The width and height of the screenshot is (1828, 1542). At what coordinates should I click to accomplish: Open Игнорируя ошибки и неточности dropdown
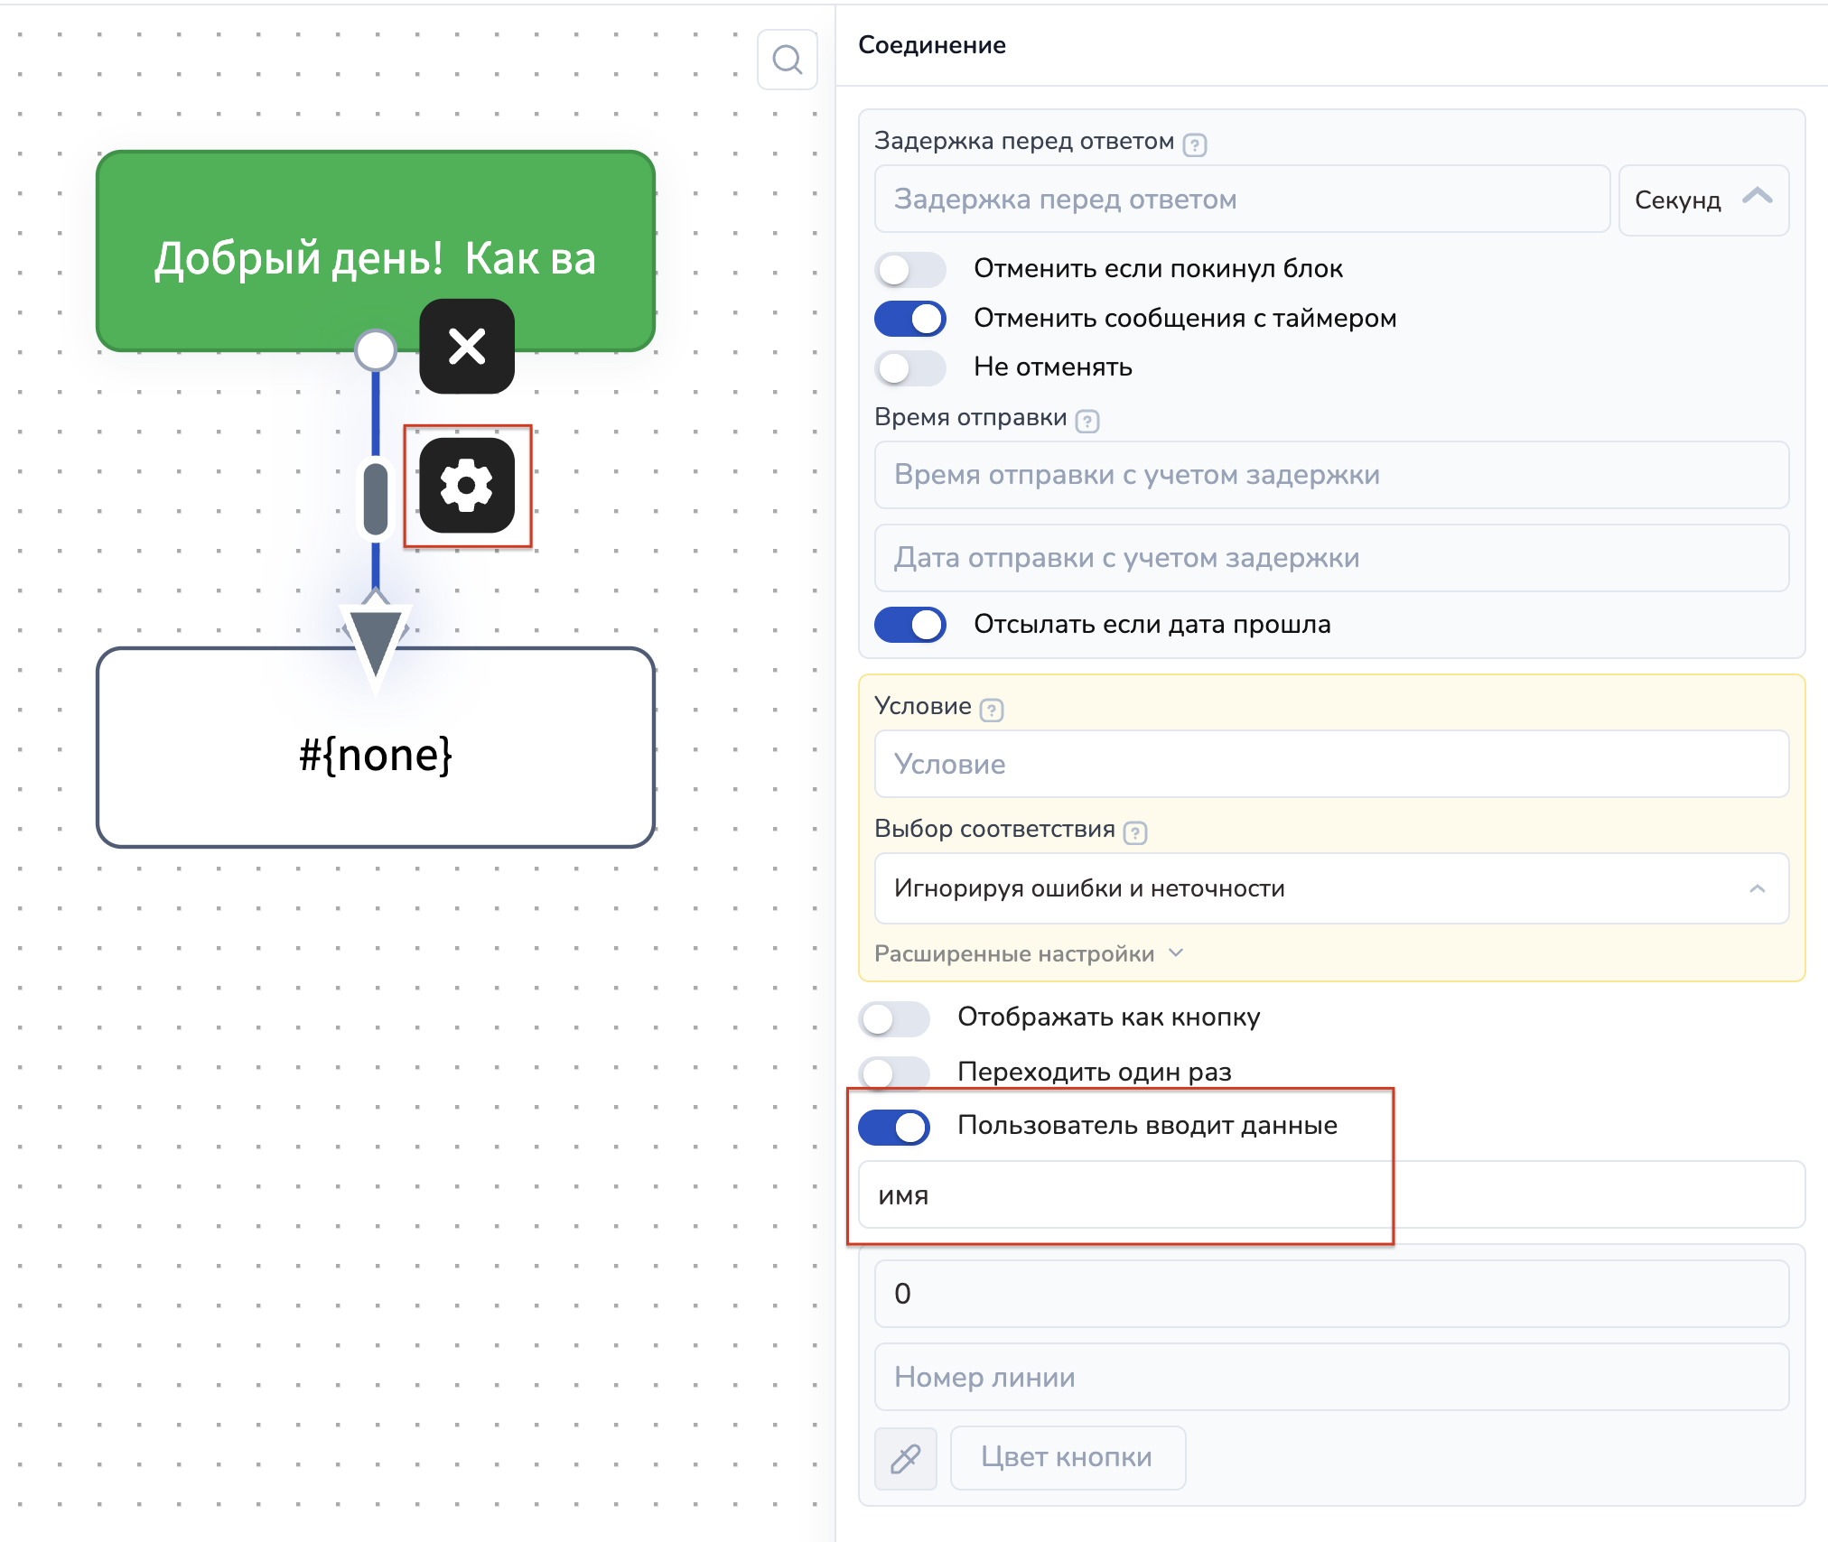pos(1331,888)
